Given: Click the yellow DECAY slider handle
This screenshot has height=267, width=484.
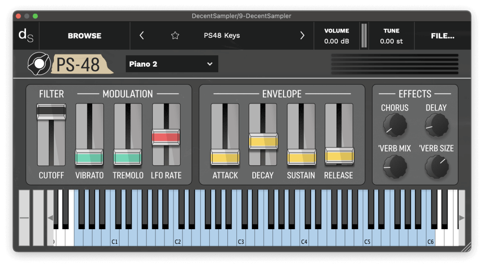Looking at the screenshot, I should click(x=263, y=141).
